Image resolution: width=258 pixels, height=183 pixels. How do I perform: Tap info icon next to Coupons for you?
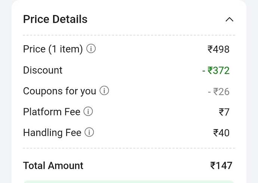click(x=104, y=91)
